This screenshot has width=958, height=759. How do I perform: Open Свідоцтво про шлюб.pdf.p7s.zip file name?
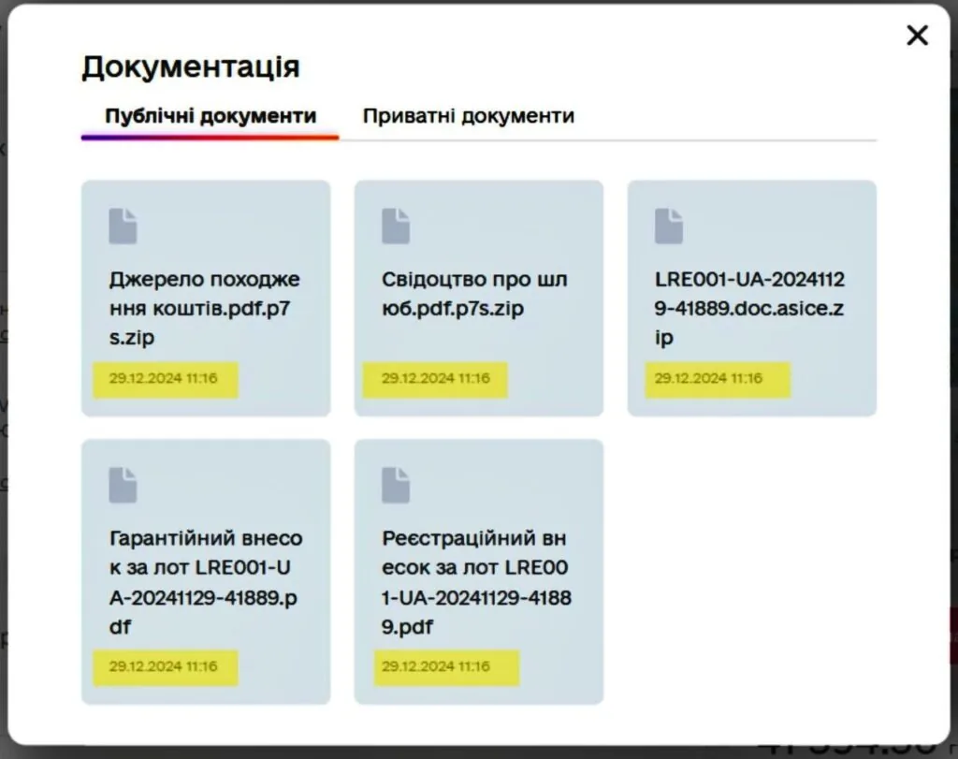474,294
